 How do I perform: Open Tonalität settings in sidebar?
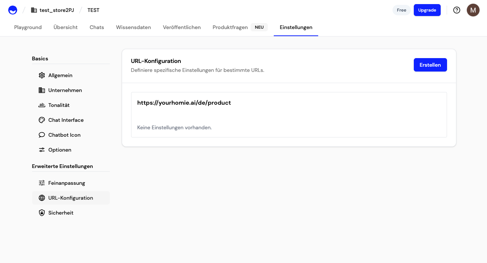pos(42,105)
